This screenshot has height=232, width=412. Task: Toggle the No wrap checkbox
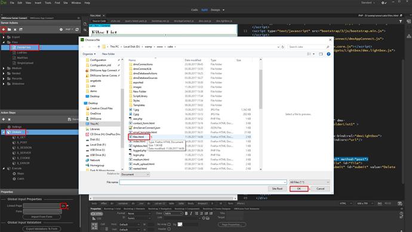tap(169, 224)
